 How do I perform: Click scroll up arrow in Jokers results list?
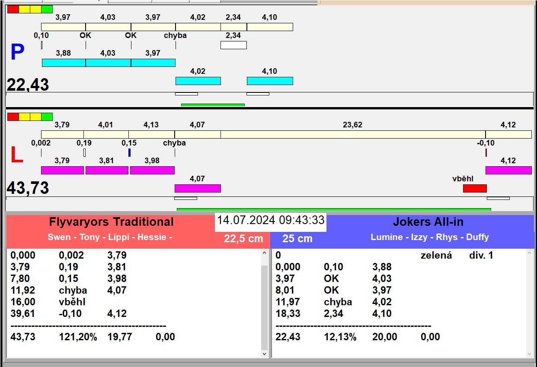(x=530, y=253)
